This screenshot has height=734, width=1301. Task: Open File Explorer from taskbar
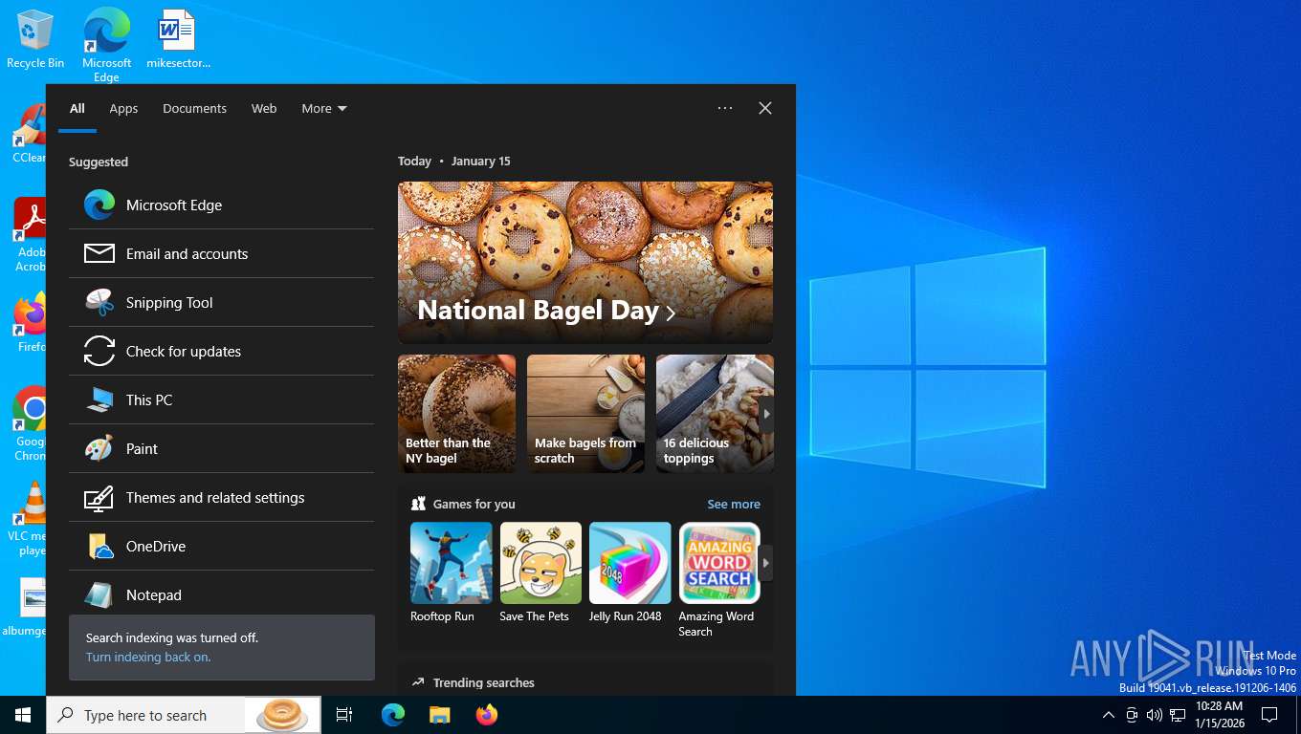click(439, 715)
